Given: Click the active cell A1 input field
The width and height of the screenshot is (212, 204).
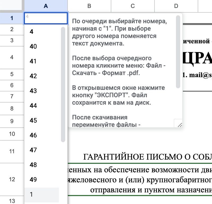Looking at the screenshot, I should pyautogui.click(x=46, y=18).
